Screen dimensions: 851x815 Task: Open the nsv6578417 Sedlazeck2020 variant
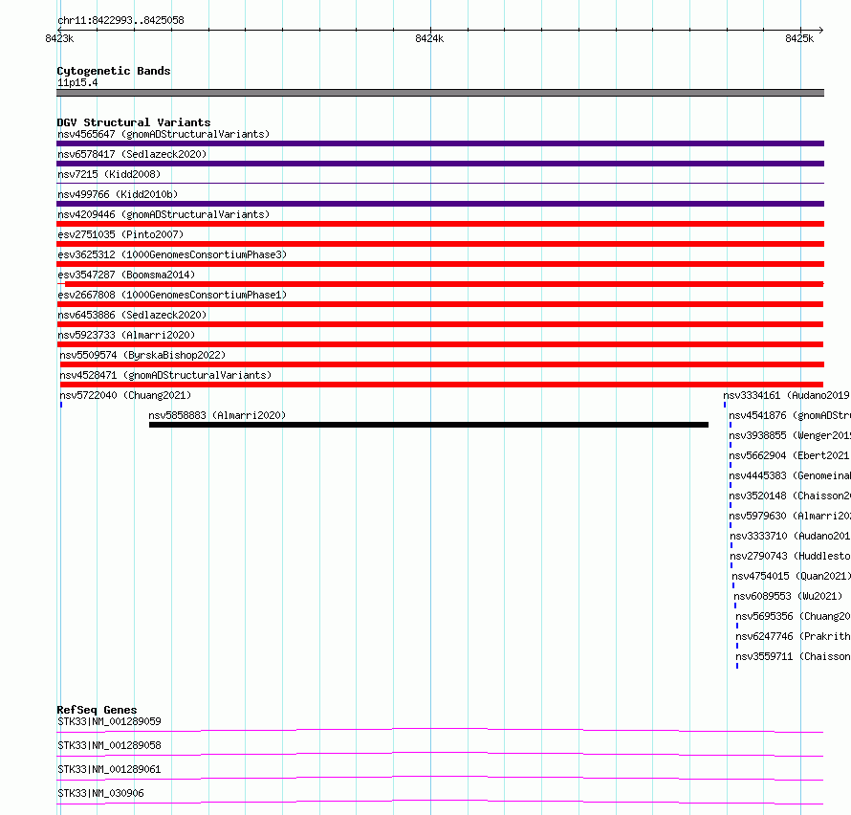coord(132,154)
